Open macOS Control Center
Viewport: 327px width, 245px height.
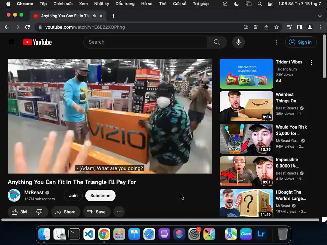[x=270, y=4]
